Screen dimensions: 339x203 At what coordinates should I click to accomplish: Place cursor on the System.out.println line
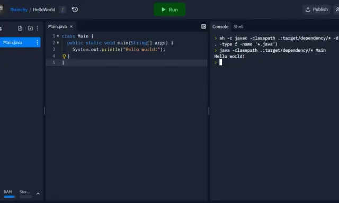tap(119, 49)
